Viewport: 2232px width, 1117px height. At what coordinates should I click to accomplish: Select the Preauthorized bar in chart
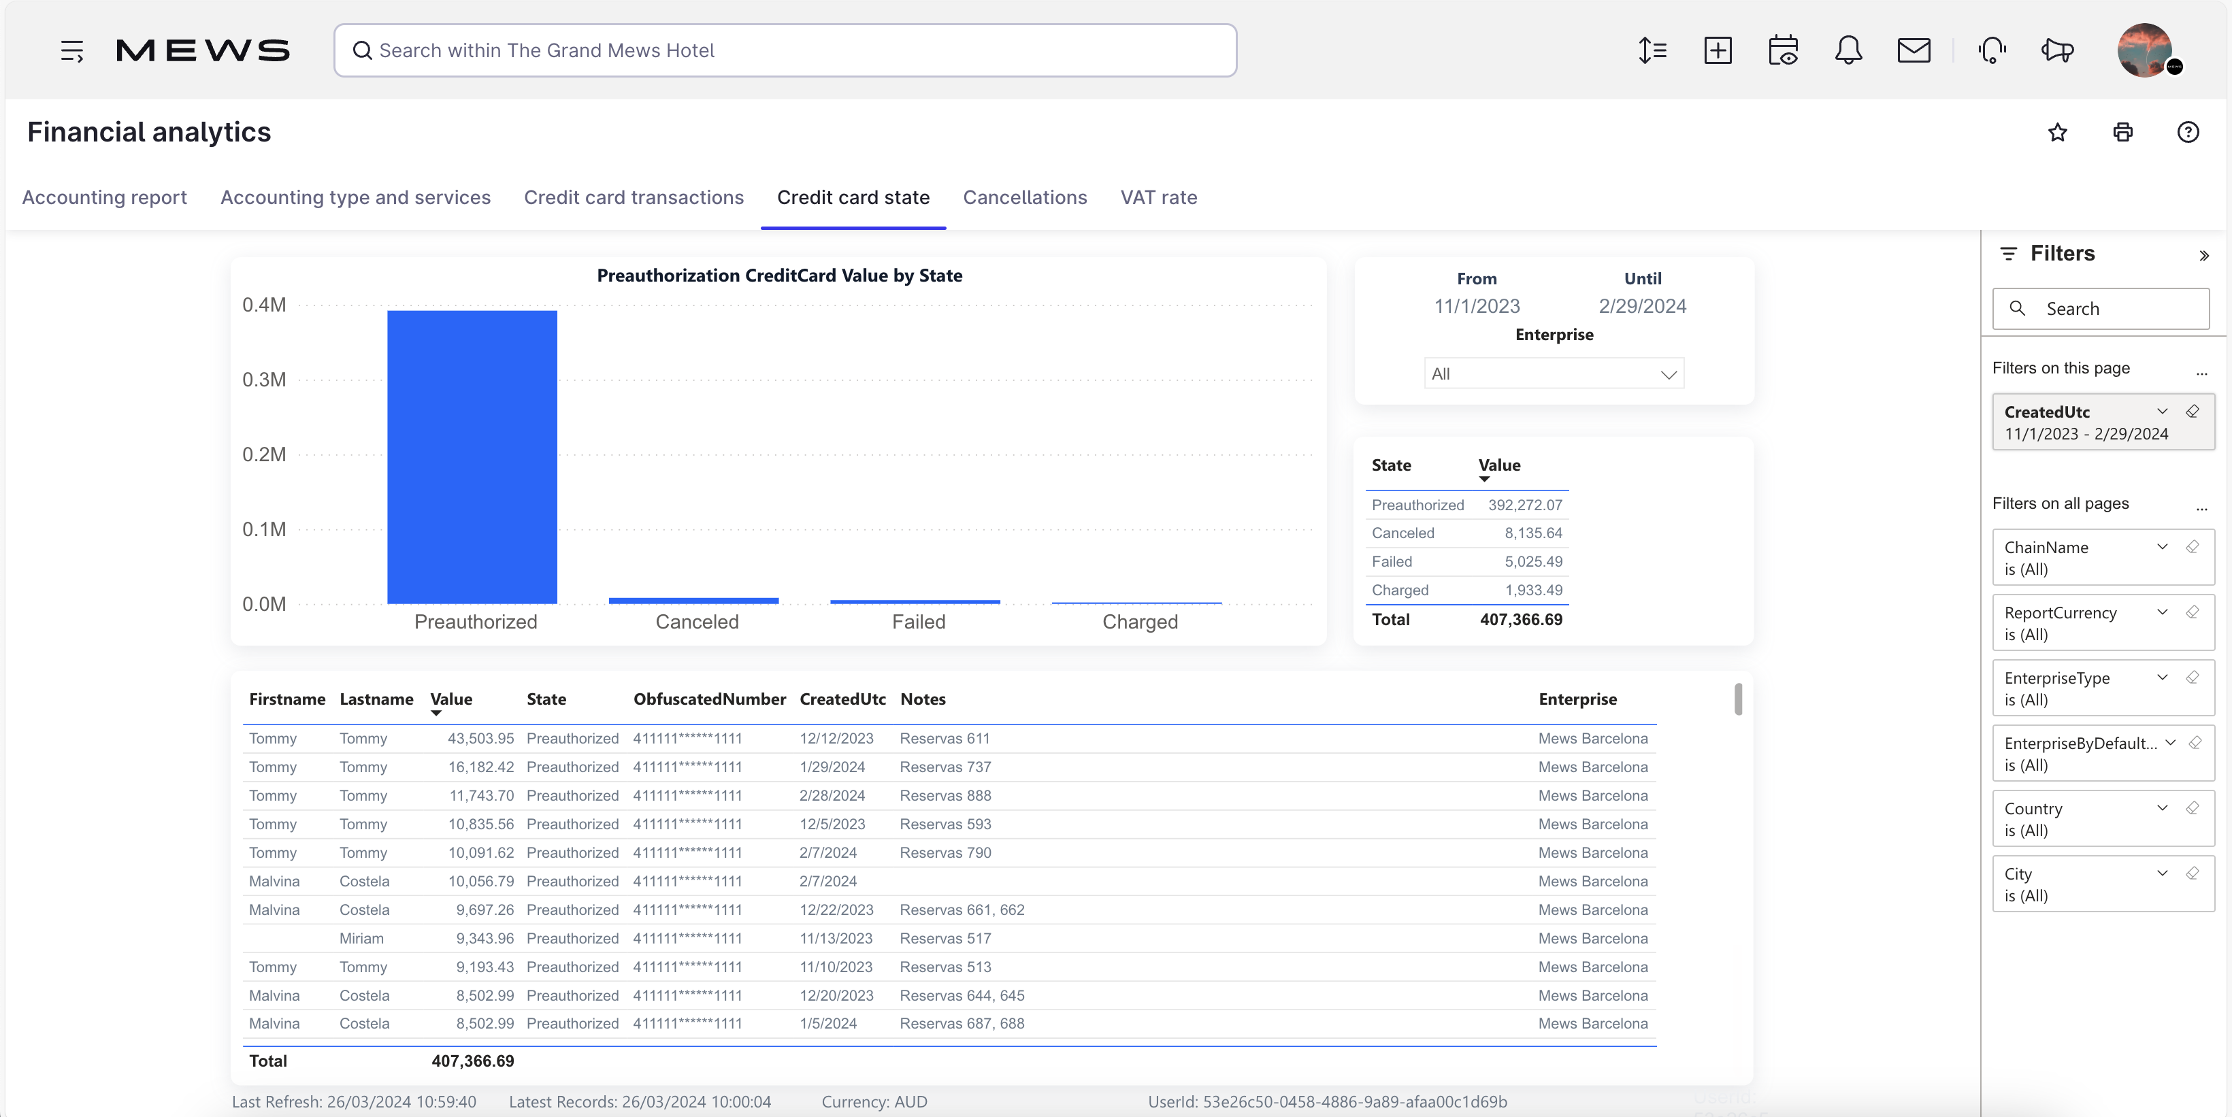pyautogui.click(x=472, y=457)
